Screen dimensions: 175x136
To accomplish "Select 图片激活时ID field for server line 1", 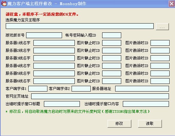I will point(160,43).
